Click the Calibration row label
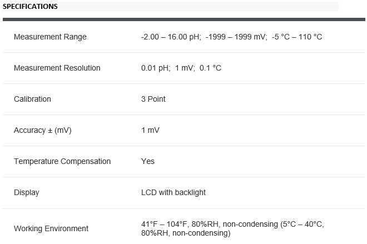 coord(32,99)
